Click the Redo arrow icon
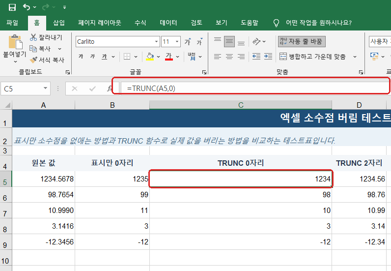 (46, 7)
